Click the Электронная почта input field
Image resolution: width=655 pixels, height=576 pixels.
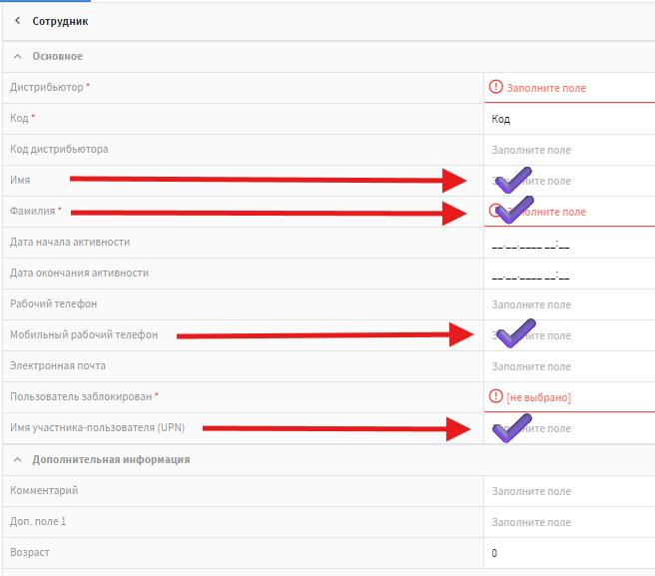point(569,366)
